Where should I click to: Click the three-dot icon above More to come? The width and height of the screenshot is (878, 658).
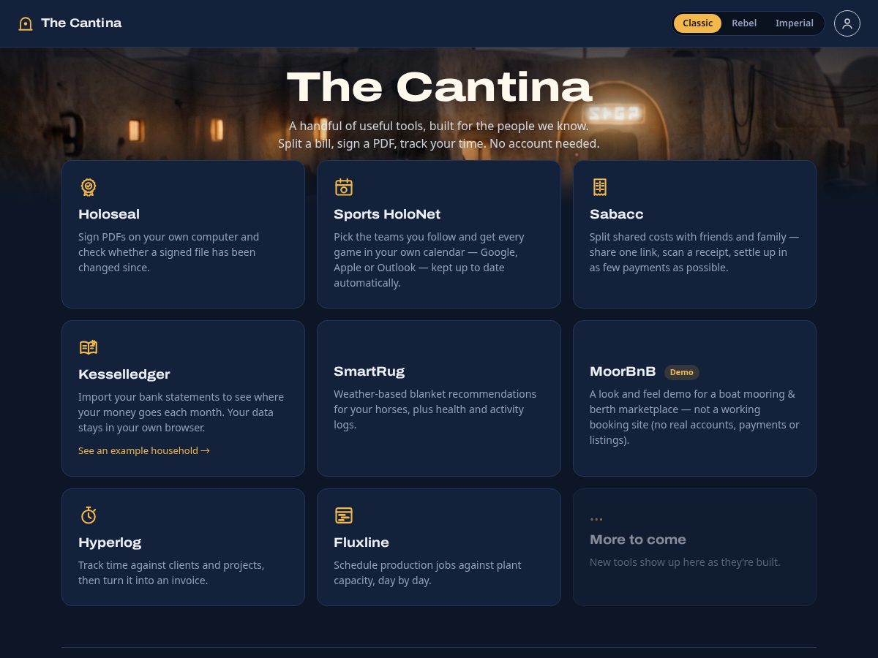click(x=596, y=519)
